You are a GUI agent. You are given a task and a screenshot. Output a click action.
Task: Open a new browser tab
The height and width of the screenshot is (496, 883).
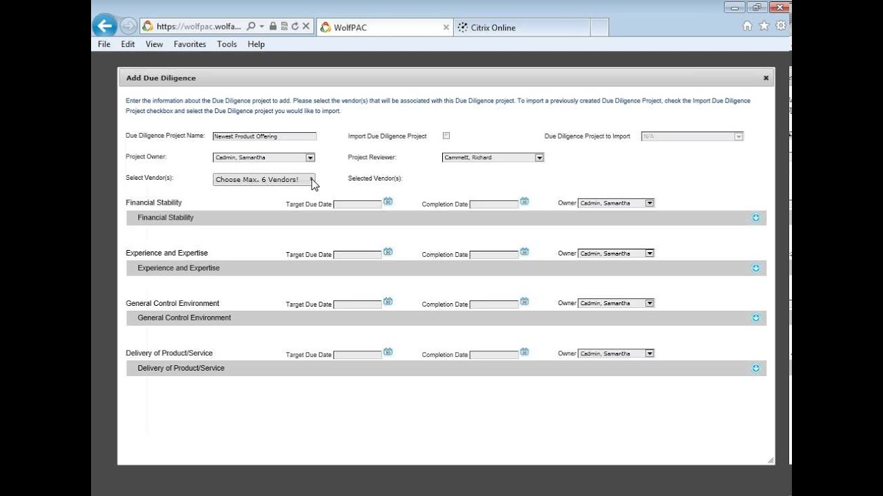pos(599,28)
